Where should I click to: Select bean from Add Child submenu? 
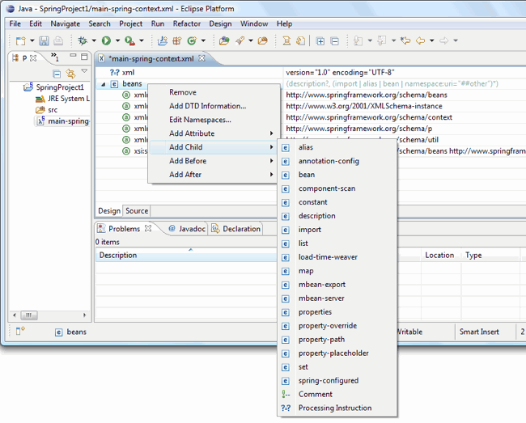[307, 175]
